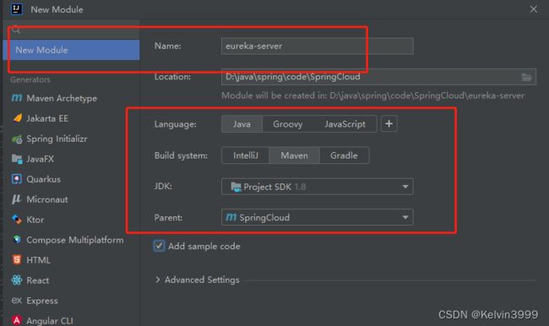Click the search magnifier icon in sidebar
Image resolution: width=549 pixels, height=326 pixels.
(x=16, y=30)
